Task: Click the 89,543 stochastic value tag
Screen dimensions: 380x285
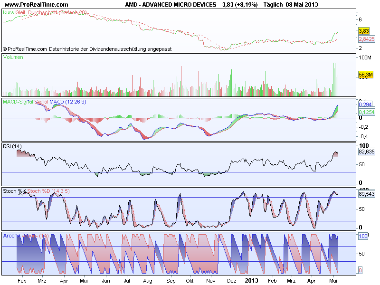Action: [366, 194]
